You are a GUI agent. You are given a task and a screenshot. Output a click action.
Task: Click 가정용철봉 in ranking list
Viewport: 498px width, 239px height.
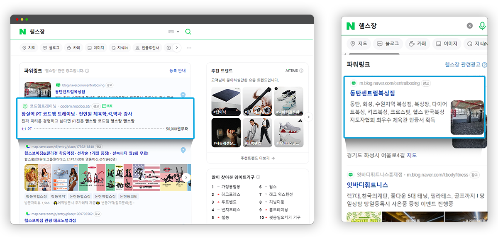[x=231, y=187]
